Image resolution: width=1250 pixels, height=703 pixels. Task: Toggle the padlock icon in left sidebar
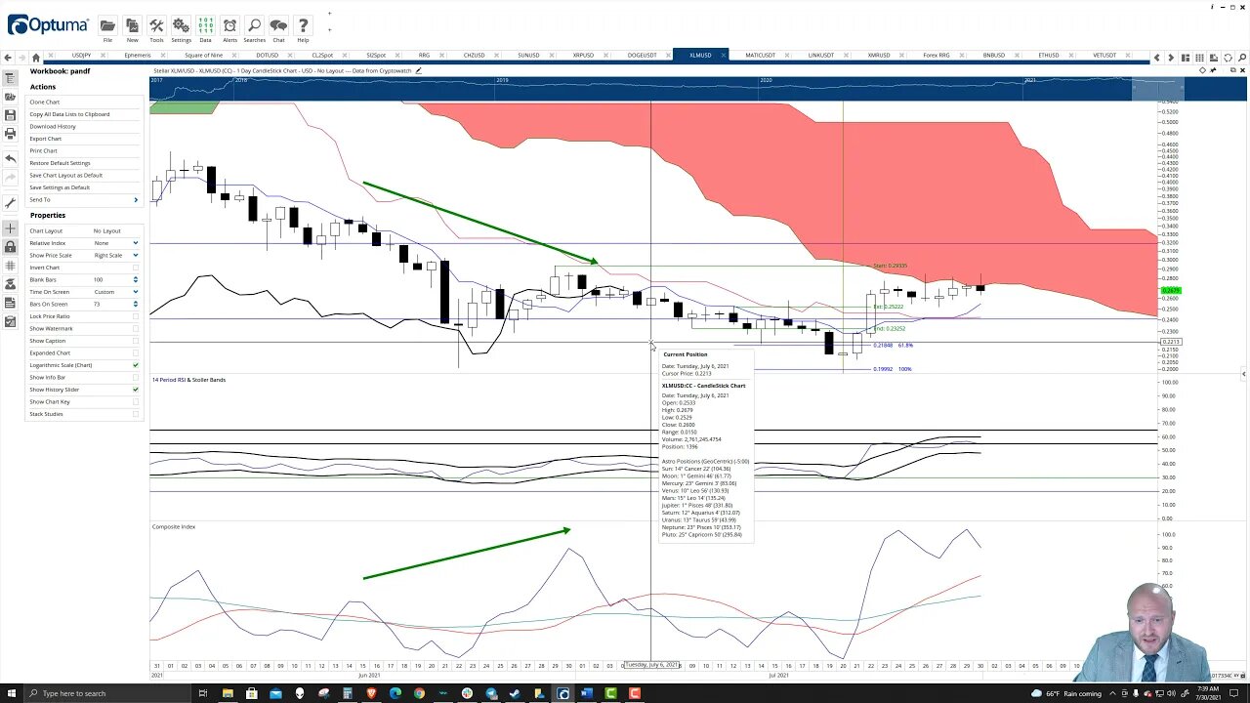(x=10, y=247)
